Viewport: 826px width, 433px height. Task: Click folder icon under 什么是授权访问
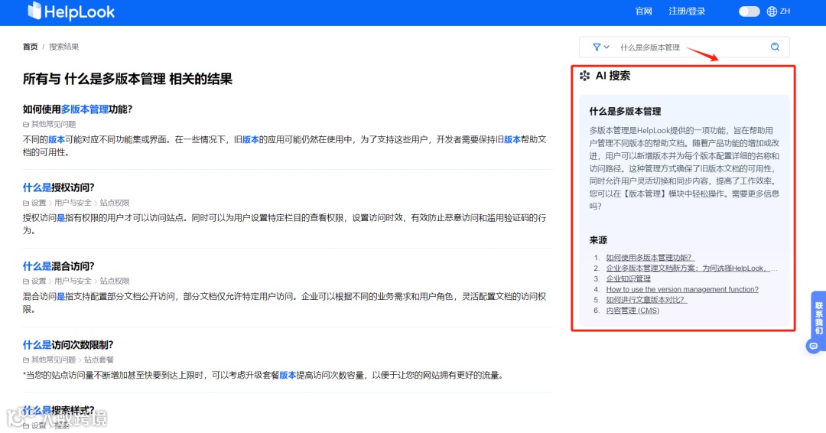(25, 203)
